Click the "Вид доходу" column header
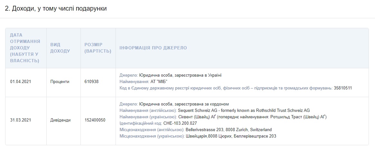Image resolution: width=375 pixels, height=151 pixels. pyautogui.click(x=60, y=48)
